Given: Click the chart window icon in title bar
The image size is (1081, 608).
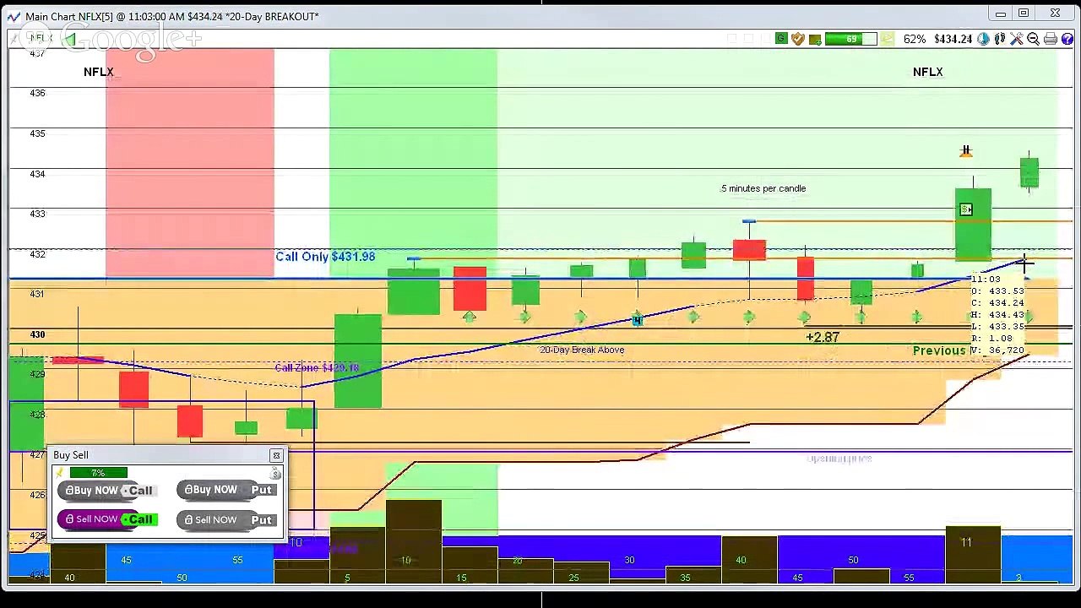Looking at the screenshot, I should 13,16.
